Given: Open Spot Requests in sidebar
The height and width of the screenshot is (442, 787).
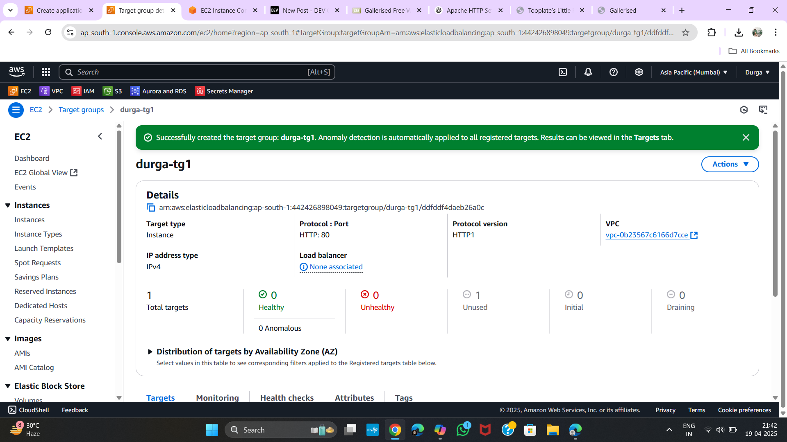Looking at the screenshot, I should click(37, 263).
